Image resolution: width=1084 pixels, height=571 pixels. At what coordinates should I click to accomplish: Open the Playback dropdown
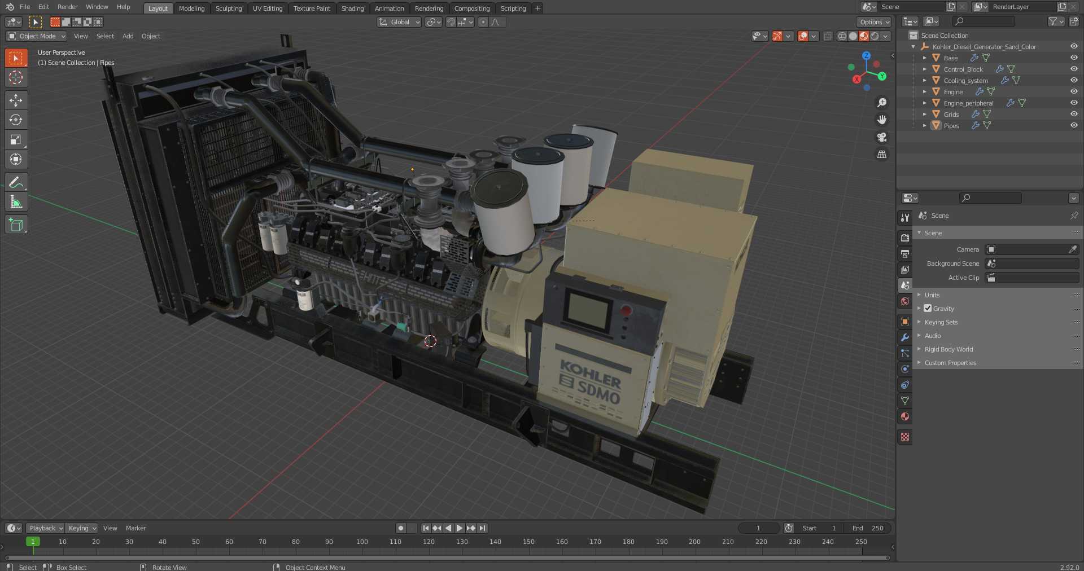(x=45, y=528)
